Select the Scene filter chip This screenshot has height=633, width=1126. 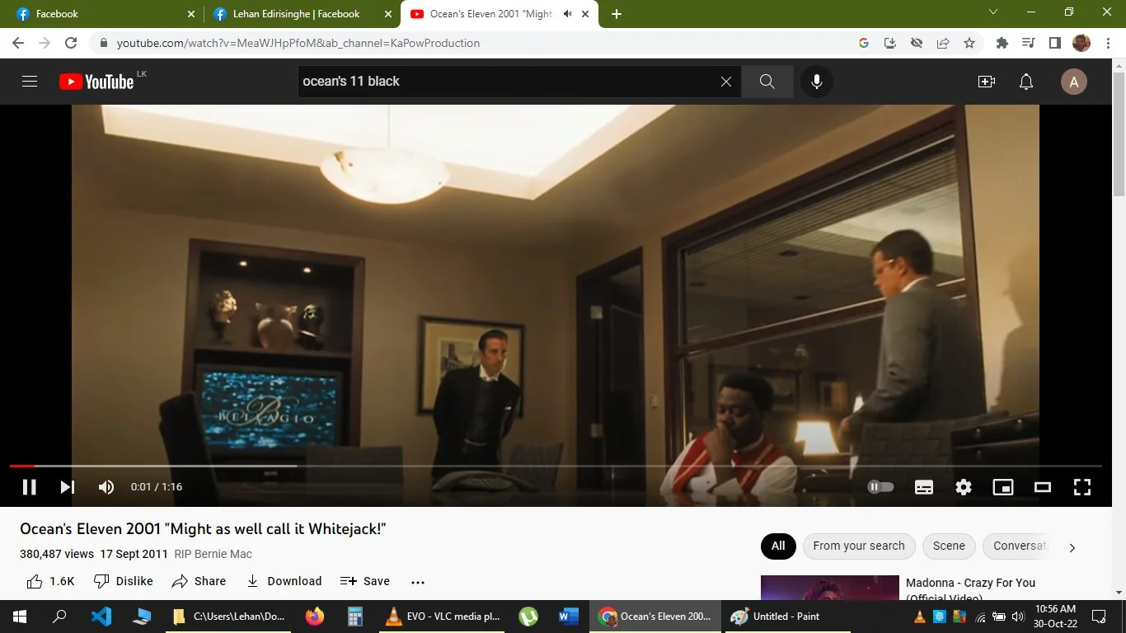tap(949, 546)
